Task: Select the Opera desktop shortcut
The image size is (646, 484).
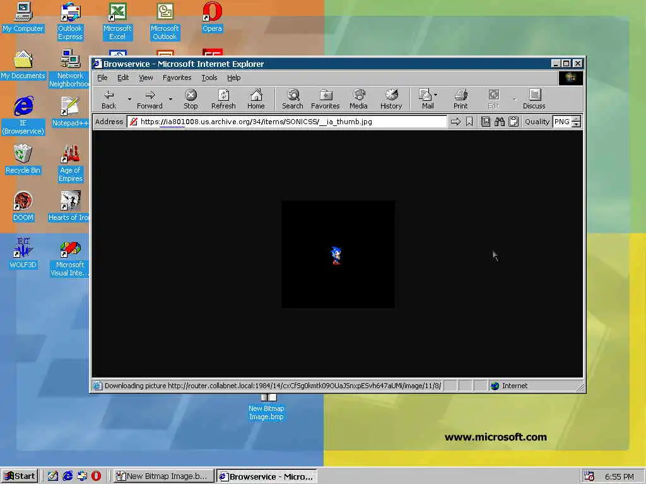Action: pos(212,17)
